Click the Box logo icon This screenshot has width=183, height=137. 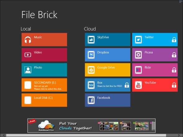click(x=91, y=85)
